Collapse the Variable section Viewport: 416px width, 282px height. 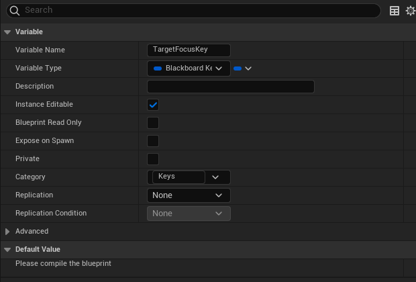(7, 32)
